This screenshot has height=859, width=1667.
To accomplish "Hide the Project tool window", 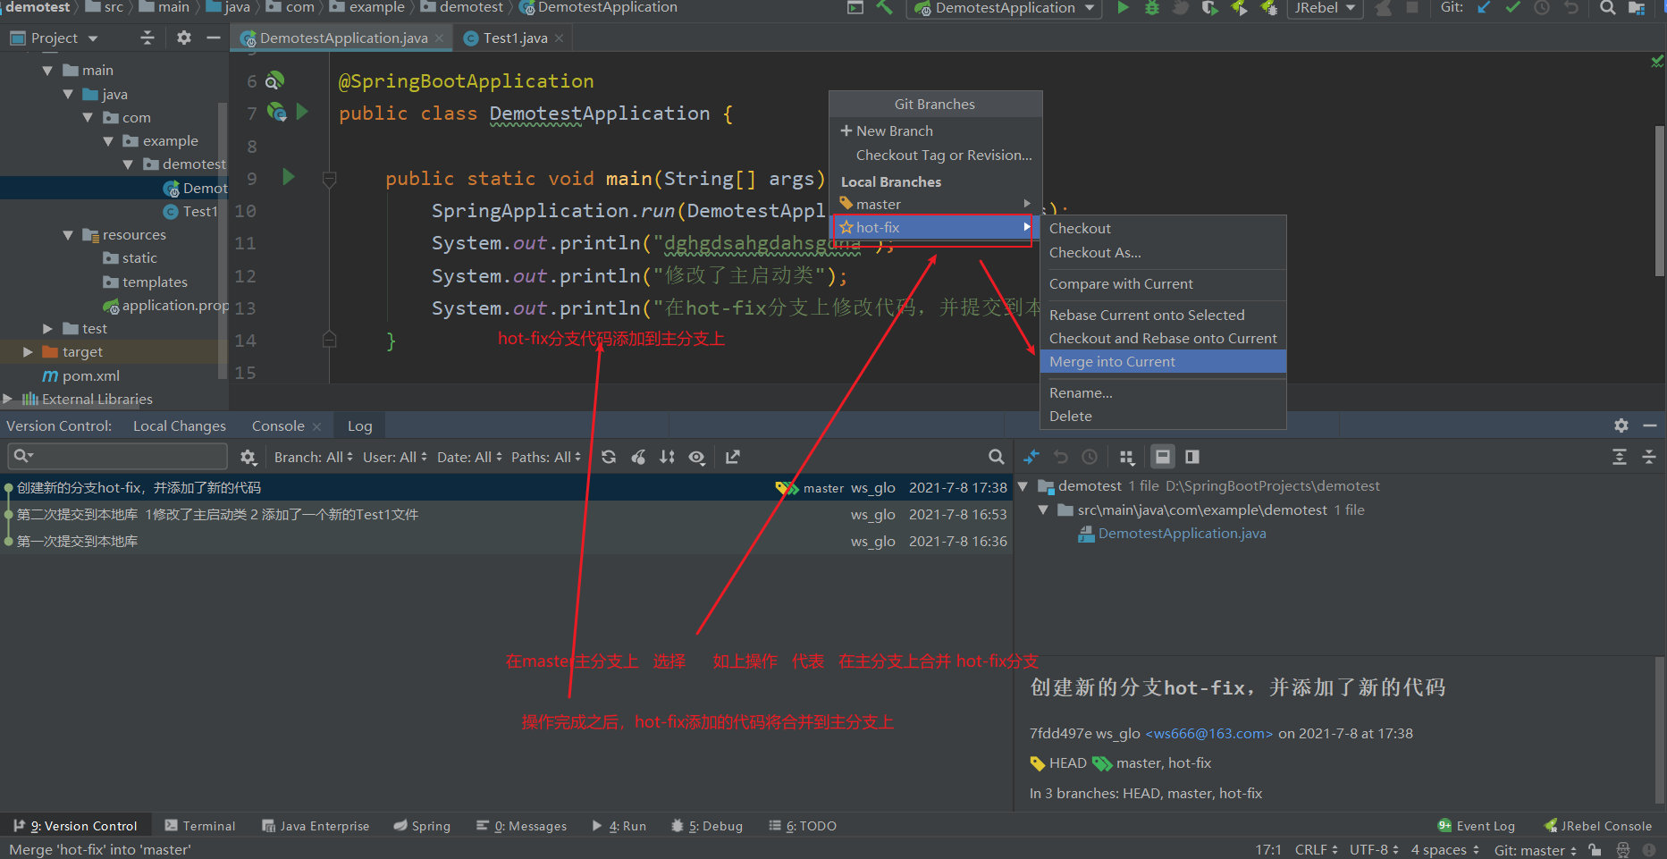I will (x=213, y=38).
